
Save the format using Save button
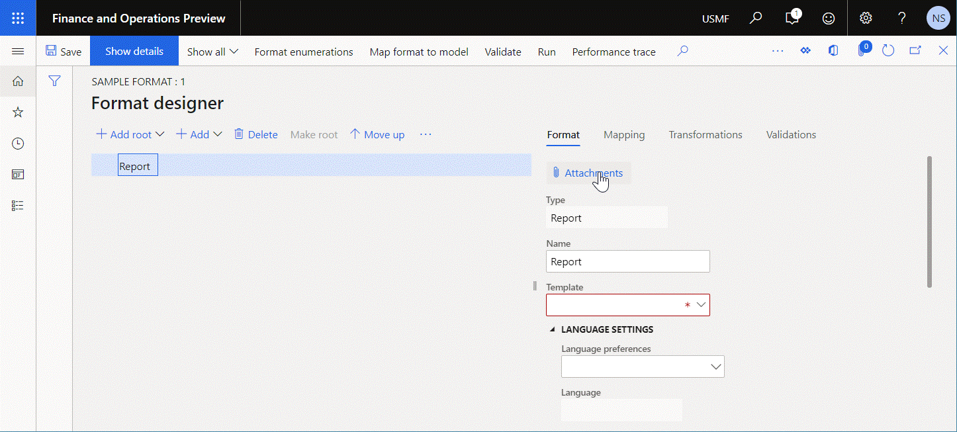pyautogui.click(x=64, y=50)
